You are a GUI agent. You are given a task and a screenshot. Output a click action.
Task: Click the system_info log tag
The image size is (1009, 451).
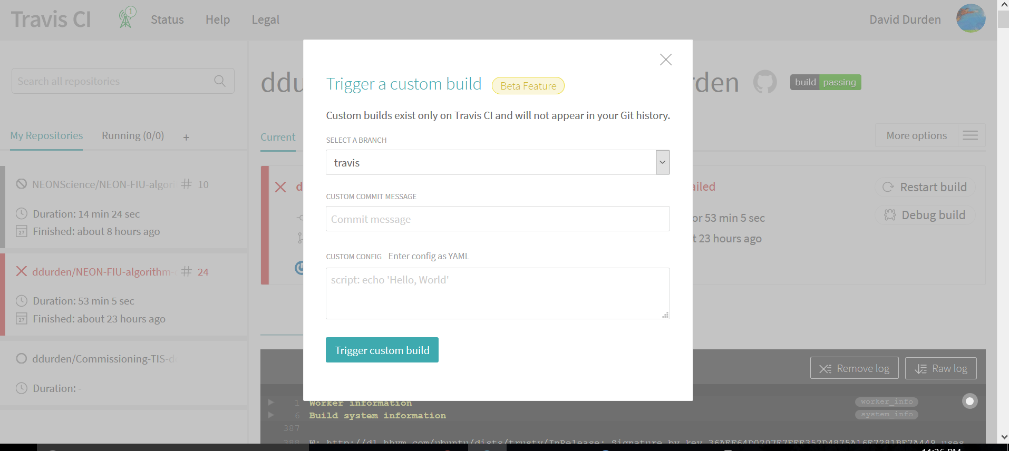click(x=887, y=415)
